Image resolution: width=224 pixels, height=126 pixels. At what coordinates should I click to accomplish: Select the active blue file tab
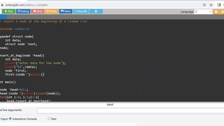[x=3, y=17]
